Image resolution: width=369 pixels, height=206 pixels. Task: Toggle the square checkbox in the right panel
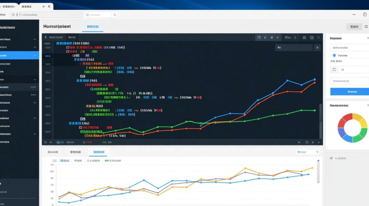pyautogui.click(x=334, y=70)
